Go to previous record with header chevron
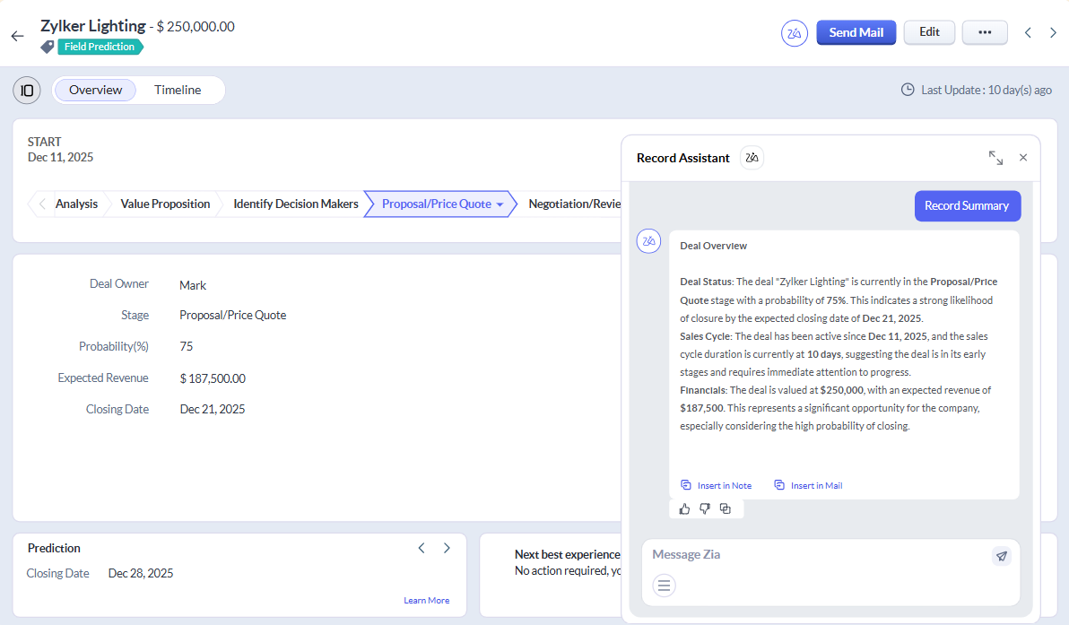This screenshot has height=625, width=1069. pyautogui.click(x=1028, y=32)
